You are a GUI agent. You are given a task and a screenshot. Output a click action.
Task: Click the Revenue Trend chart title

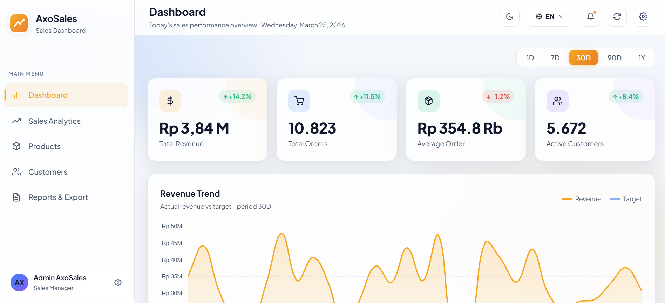tap(190, 194)
